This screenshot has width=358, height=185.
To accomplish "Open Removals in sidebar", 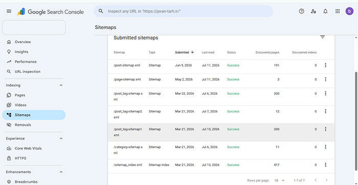I will pos(23,125).
